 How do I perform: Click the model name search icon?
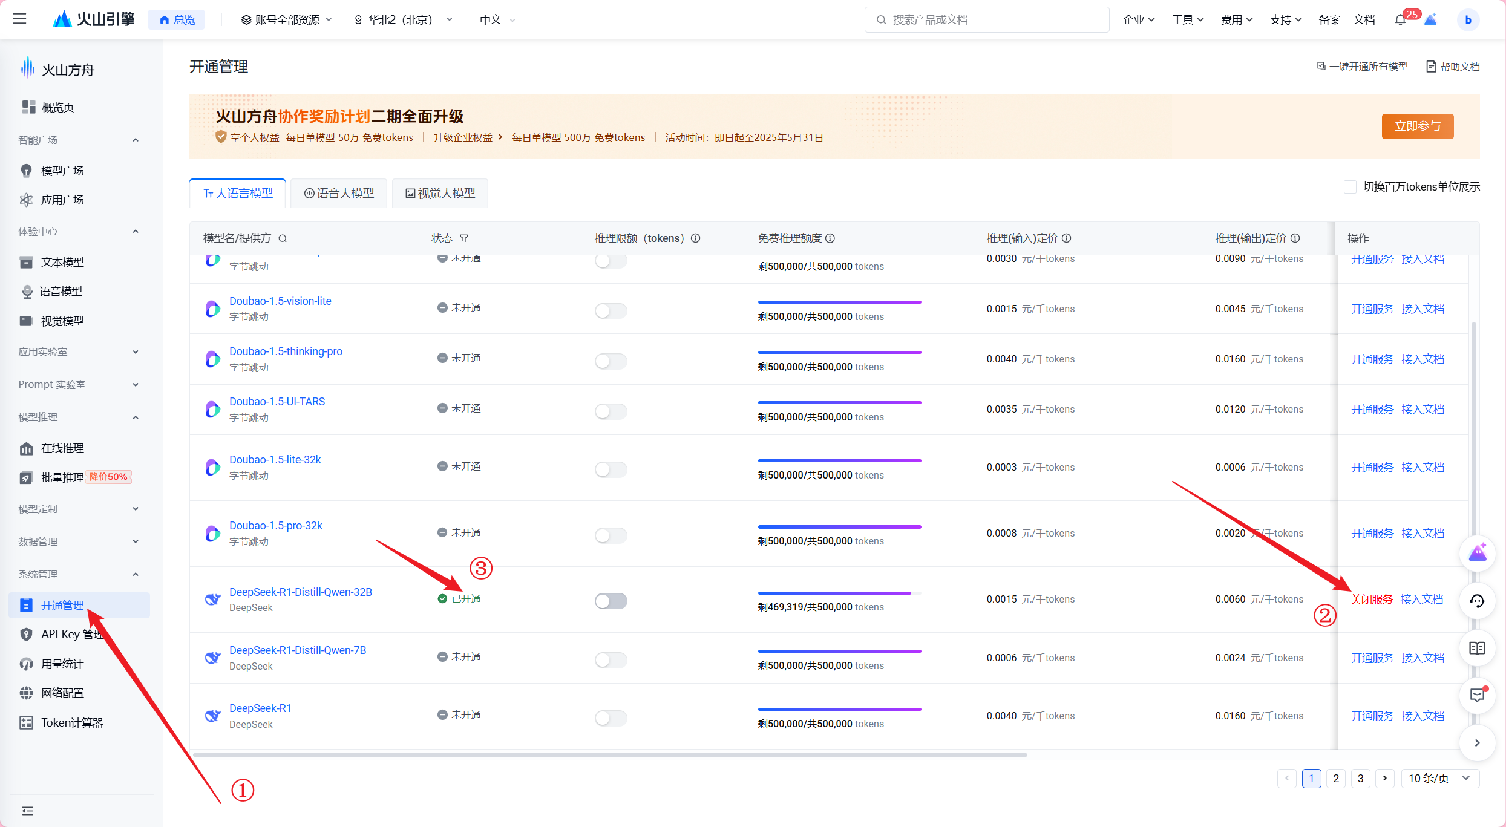click(283, 238)
